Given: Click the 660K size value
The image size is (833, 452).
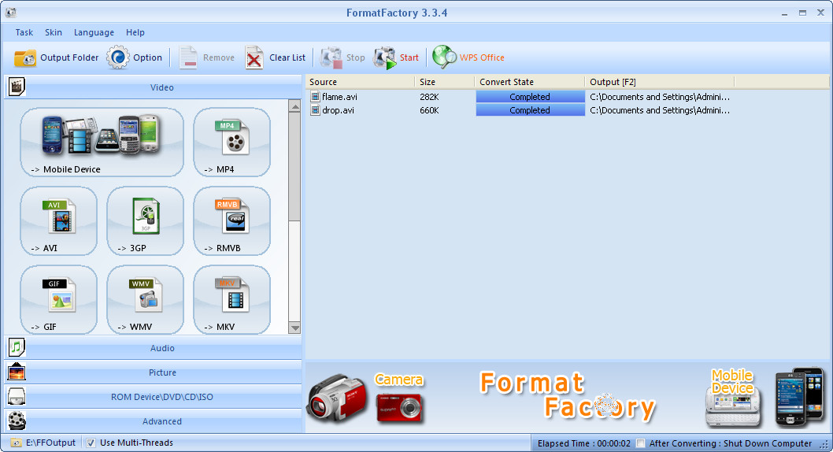Looking at the screenshot, I should click(429, 110).
